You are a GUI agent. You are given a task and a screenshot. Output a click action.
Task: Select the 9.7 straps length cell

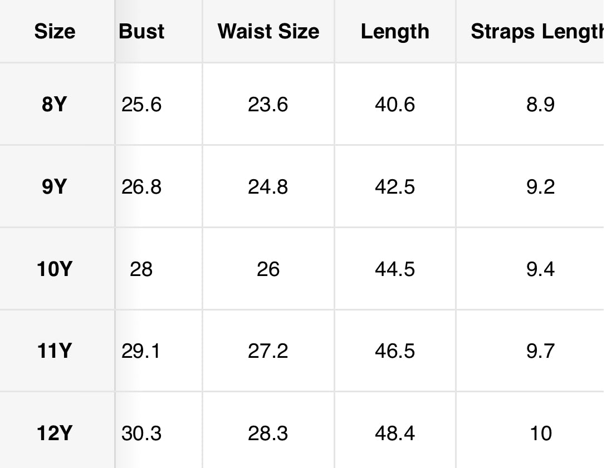click(541, 351)
